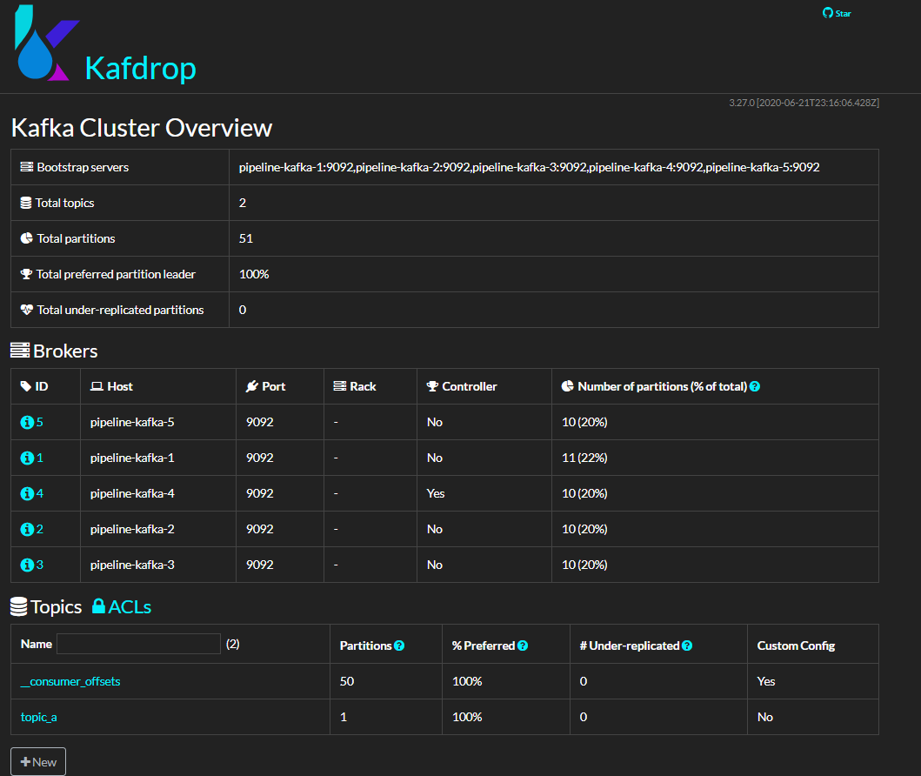
Task: Click the version 3.27.0 build text
Action: (804, 103)
